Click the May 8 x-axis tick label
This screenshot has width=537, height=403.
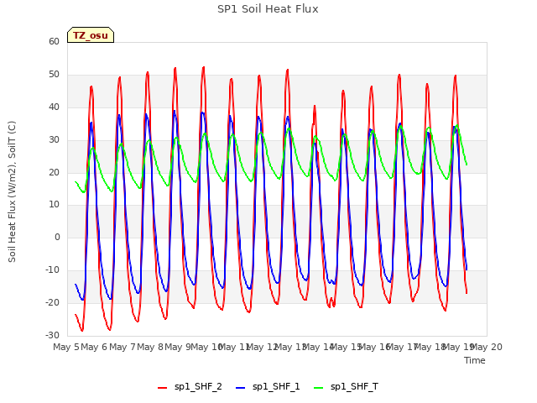(150, 347)
